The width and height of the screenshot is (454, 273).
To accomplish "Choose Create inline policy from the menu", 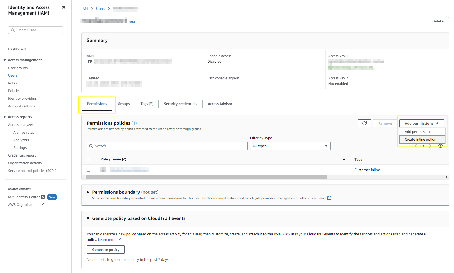I will pos(420,139).
